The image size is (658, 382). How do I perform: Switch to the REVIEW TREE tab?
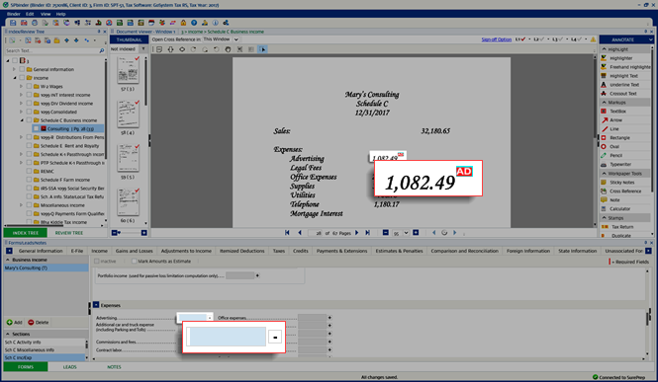point(69,233)
